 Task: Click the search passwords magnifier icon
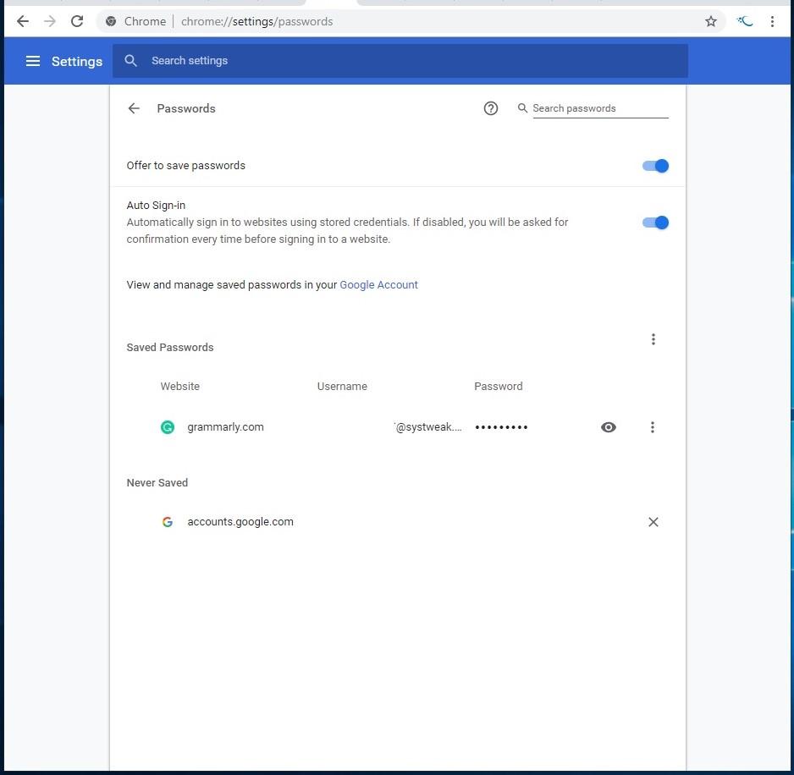tap(522, 107)
